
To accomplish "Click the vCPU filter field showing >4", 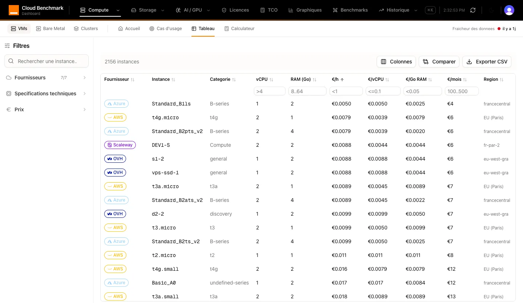I will pyautogui.click(x=269, y=91).
